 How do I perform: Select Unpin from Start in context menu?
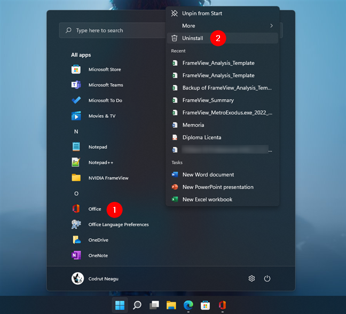[x=223, y=13]
